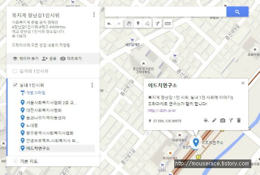Select 서울사회복지사협회 2층 list item
This screenshot has height=175, width=260.
[52, 103]
